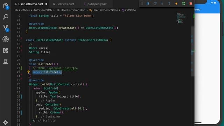Click 'EdgeInsets.all(10.0)' on line 32
Image resolution: width=224 pixels, height=126 pixels.
coord(69,108)
